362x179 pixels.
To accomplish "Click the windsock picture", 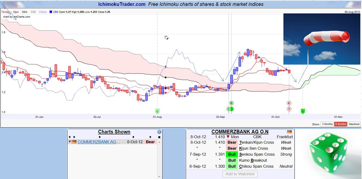I will tap(322, 39).
